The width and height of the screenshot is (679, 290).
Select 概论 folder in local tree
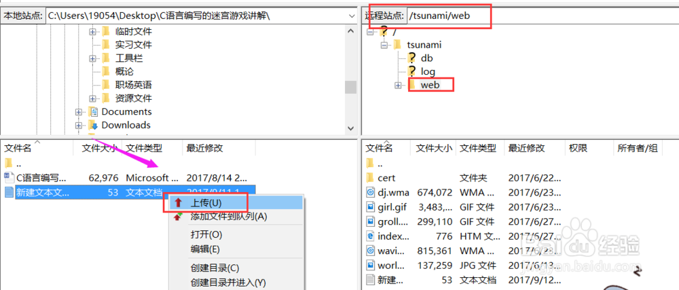click(124, 71)
